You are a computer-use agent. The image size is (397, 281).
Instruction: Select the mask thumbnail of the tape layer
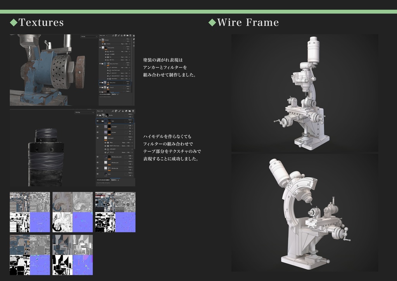point(109,121)
